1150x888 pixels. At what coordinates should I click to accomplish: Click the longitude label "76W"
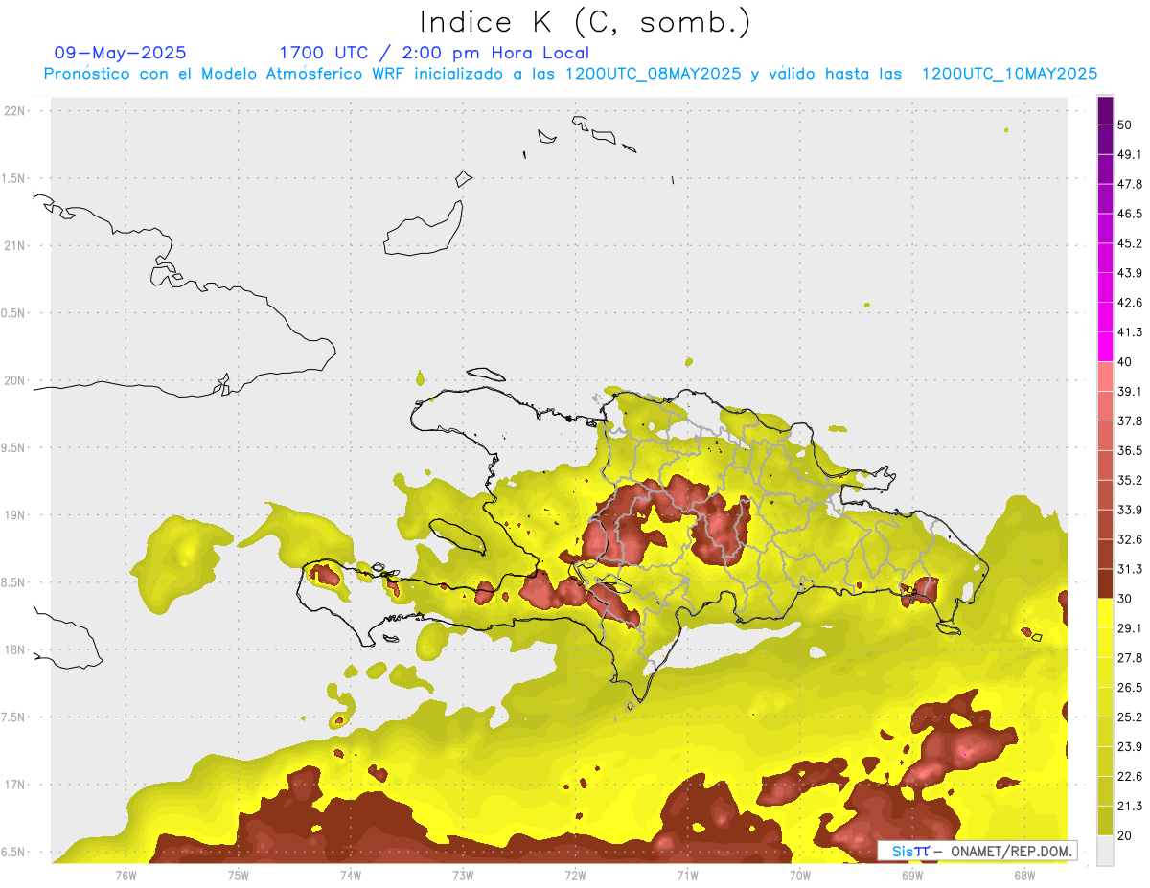(126, 876)
